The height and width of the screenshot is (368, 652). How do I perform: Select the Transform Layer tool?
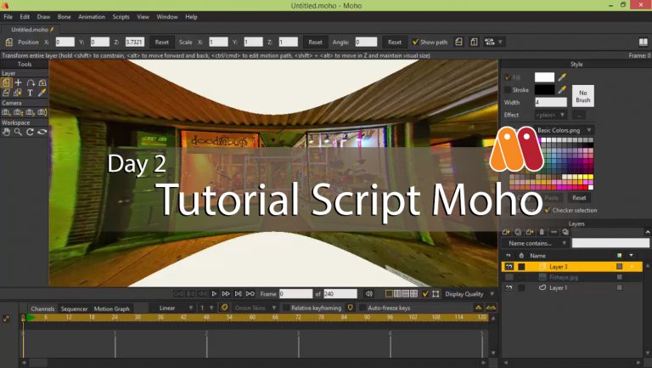[6, 82]
